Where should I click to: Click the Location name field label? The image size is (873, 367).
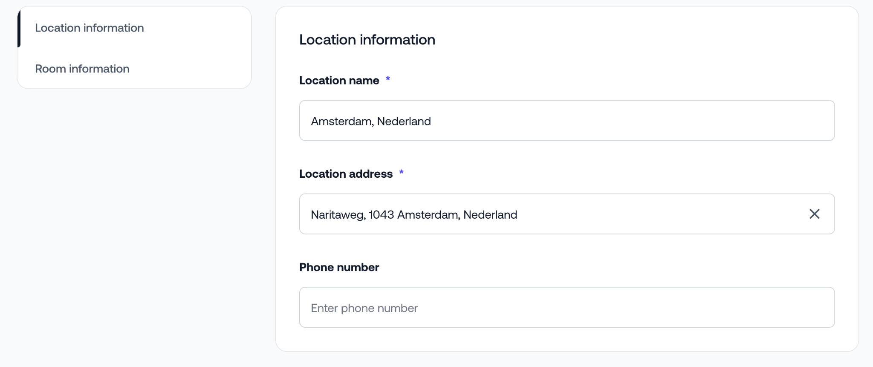[x=339, y=81]
